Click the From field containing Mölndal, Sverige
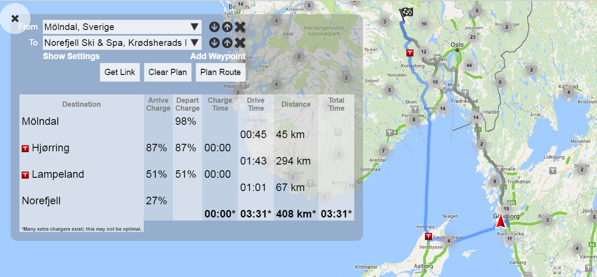597x277 pixels. 122,27
